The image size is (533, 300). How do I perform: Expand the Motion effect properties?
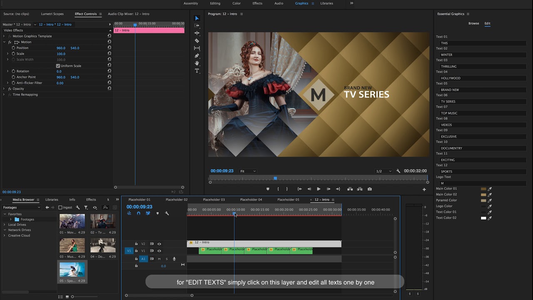click(x=4, y=42)
